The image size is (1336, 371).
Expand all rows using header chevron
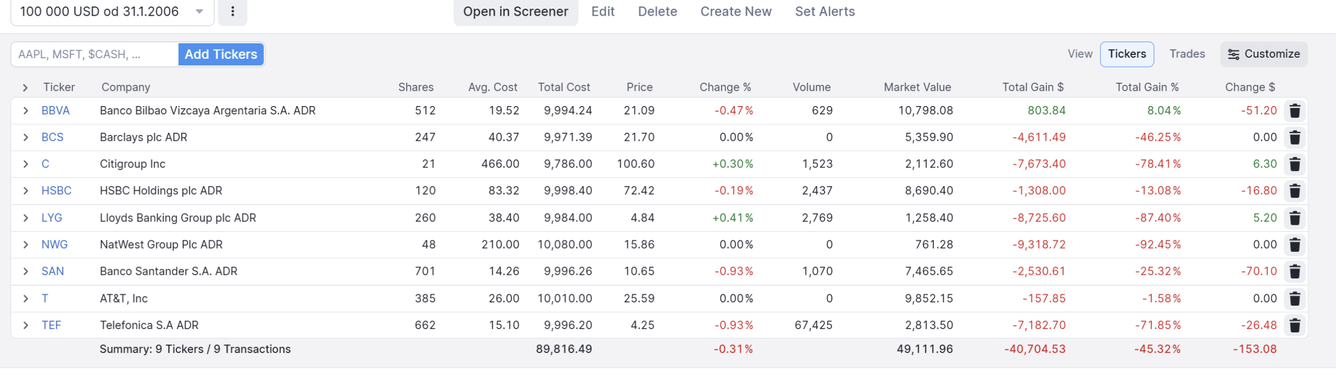pos(25,88)
